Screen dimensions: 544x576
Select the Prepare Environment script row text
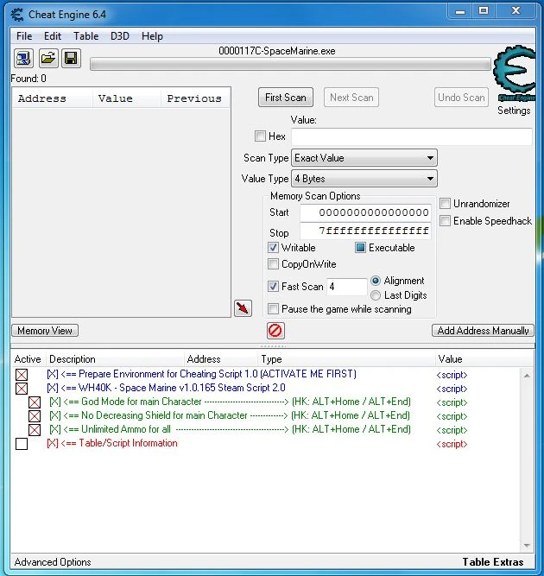(x=202, y=374)
